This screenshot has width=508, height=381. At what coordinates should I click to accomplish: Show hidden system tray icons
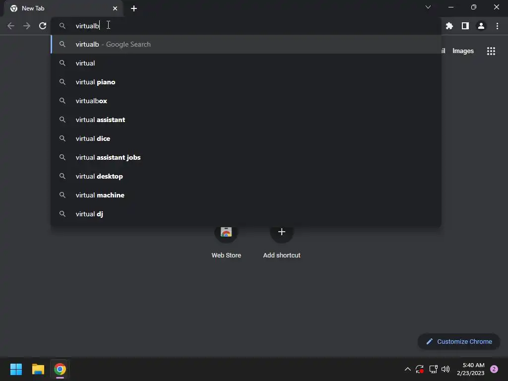click(408, 369)
